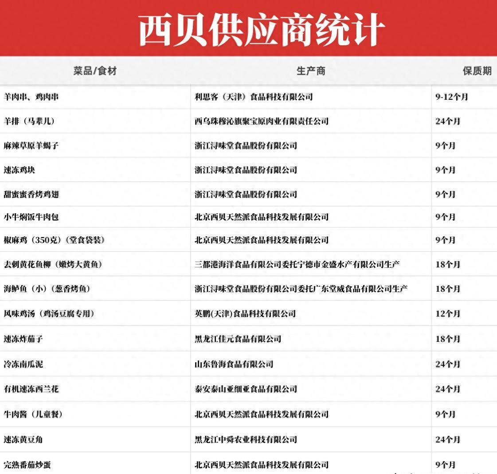The image size is (497, 474).
Task: Click the manufacturer in the 牛肉酱 row
Action: 262,414
